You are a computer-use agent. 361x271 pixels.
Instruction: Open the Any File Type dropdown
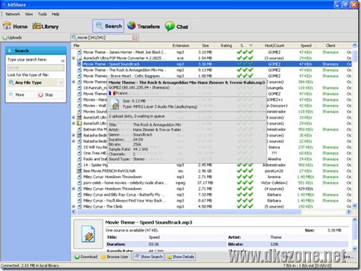pyautogui.click(x=36, y=82)
